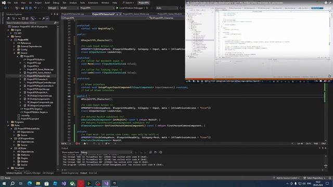Click active Visual Studio taskbar icon

tap(106, 183)
